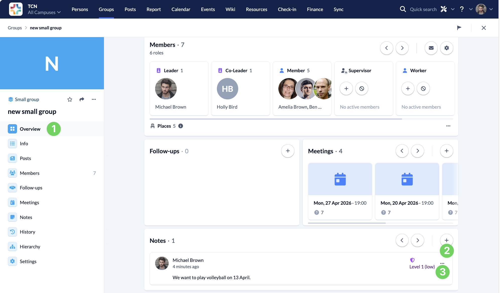Click the Members roles horizontal scrollbar

276,119
